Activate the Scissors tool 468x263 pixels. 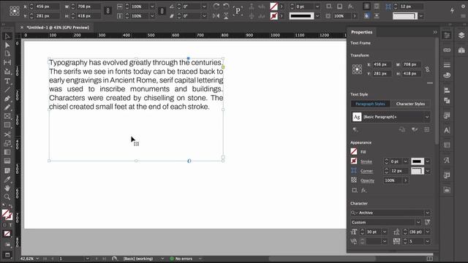[7, 134]
